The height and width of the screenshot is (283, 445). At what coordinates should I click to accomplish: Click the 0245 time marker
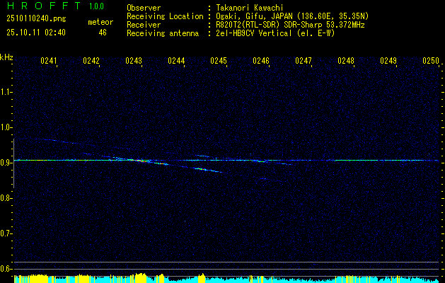click(x=218, y=61)
